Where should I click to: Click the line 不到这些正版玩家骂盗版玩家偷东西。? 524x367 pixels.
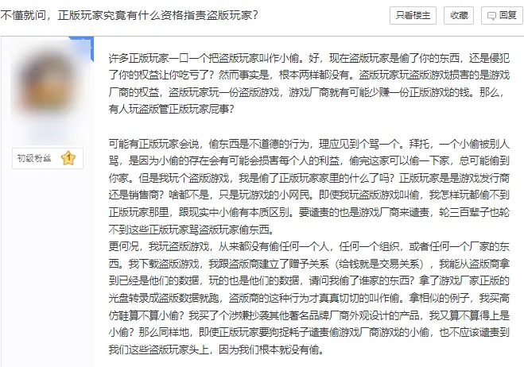(x=192, y=230)
